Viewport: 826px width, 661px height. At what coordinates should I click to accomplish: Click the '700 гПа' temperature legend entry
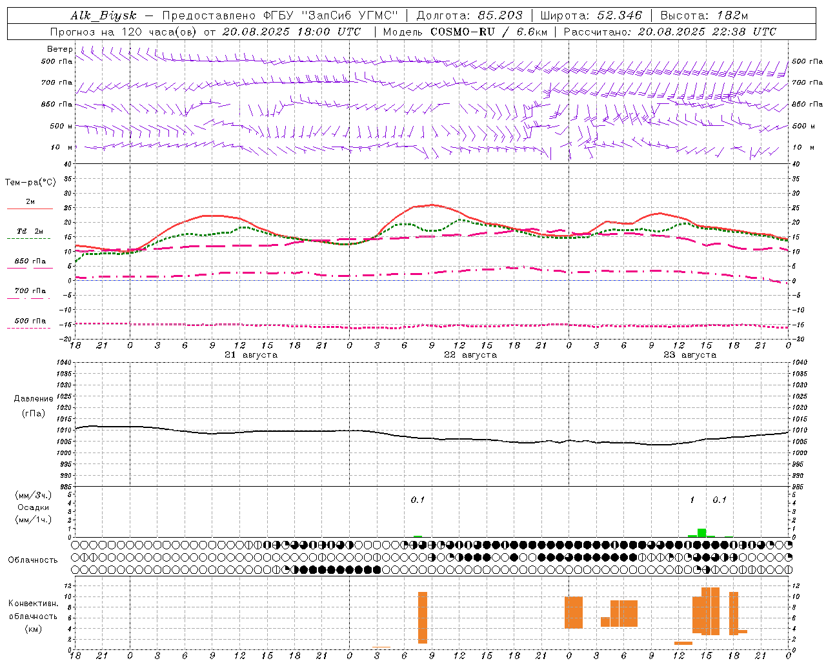coord(30,291)
